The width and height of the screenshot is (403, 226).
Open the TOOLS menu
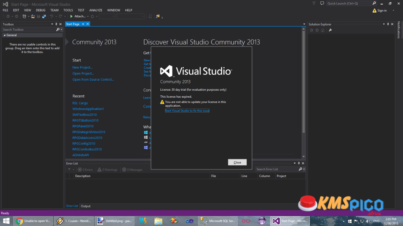68,10
